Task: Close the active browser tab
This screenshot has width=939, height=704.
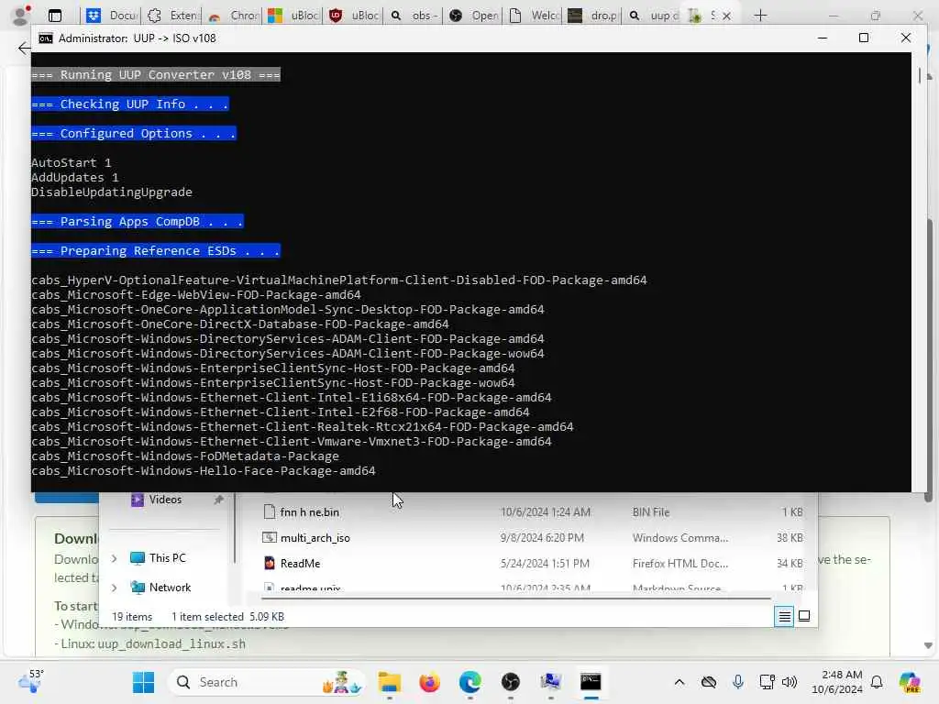Action: point(726,16)
